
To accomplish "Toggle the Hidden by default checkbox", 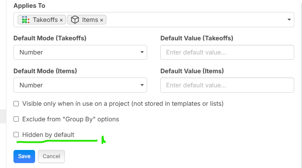I will tap(16, 135).
